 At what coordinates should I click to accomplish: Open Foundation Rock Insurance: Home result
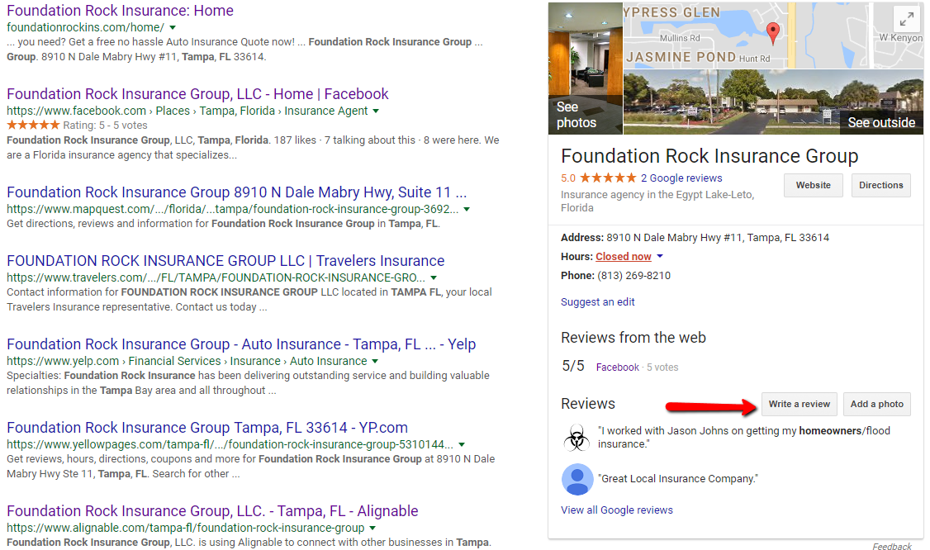point(120,11)
